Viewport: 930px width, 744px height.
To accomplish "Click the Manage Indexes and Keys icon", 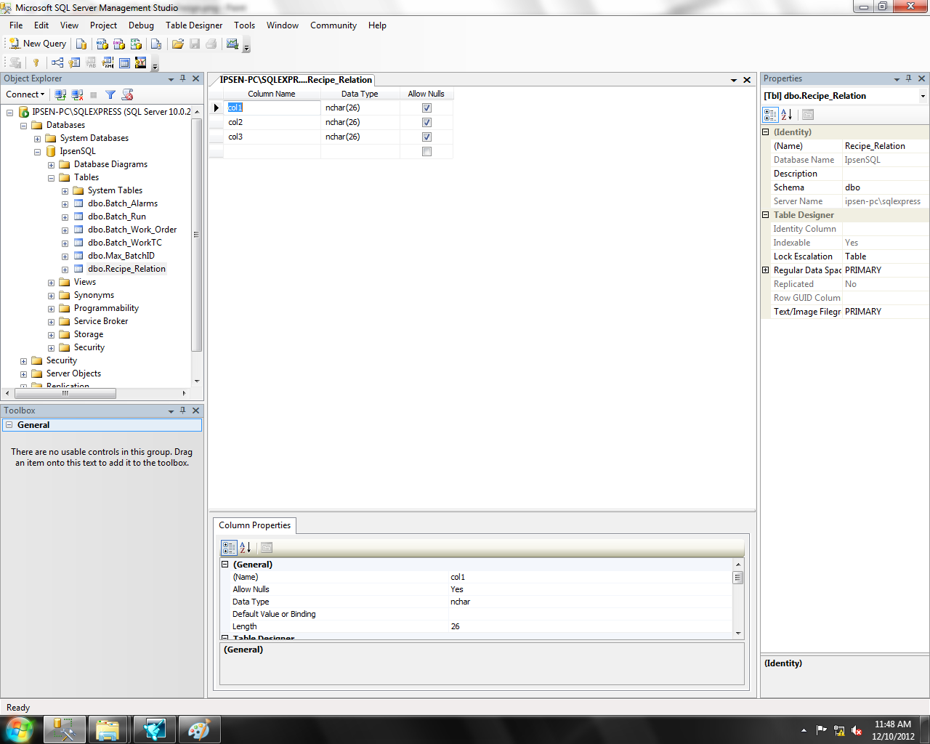I will tap(74, 63).
